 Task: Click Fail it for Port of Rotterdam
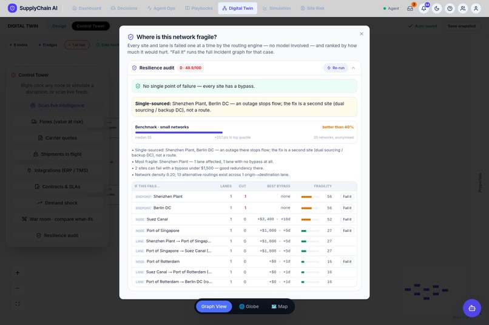[347, 261]
